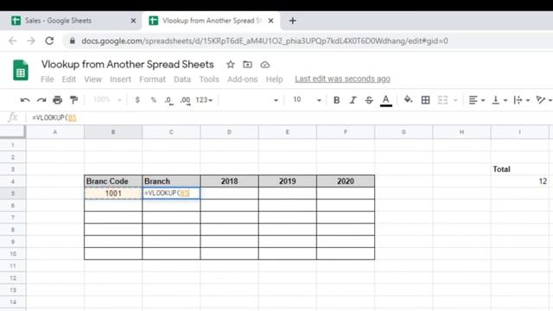Decrease decimal places icon
553x311 pixels.
click(169, 100)
